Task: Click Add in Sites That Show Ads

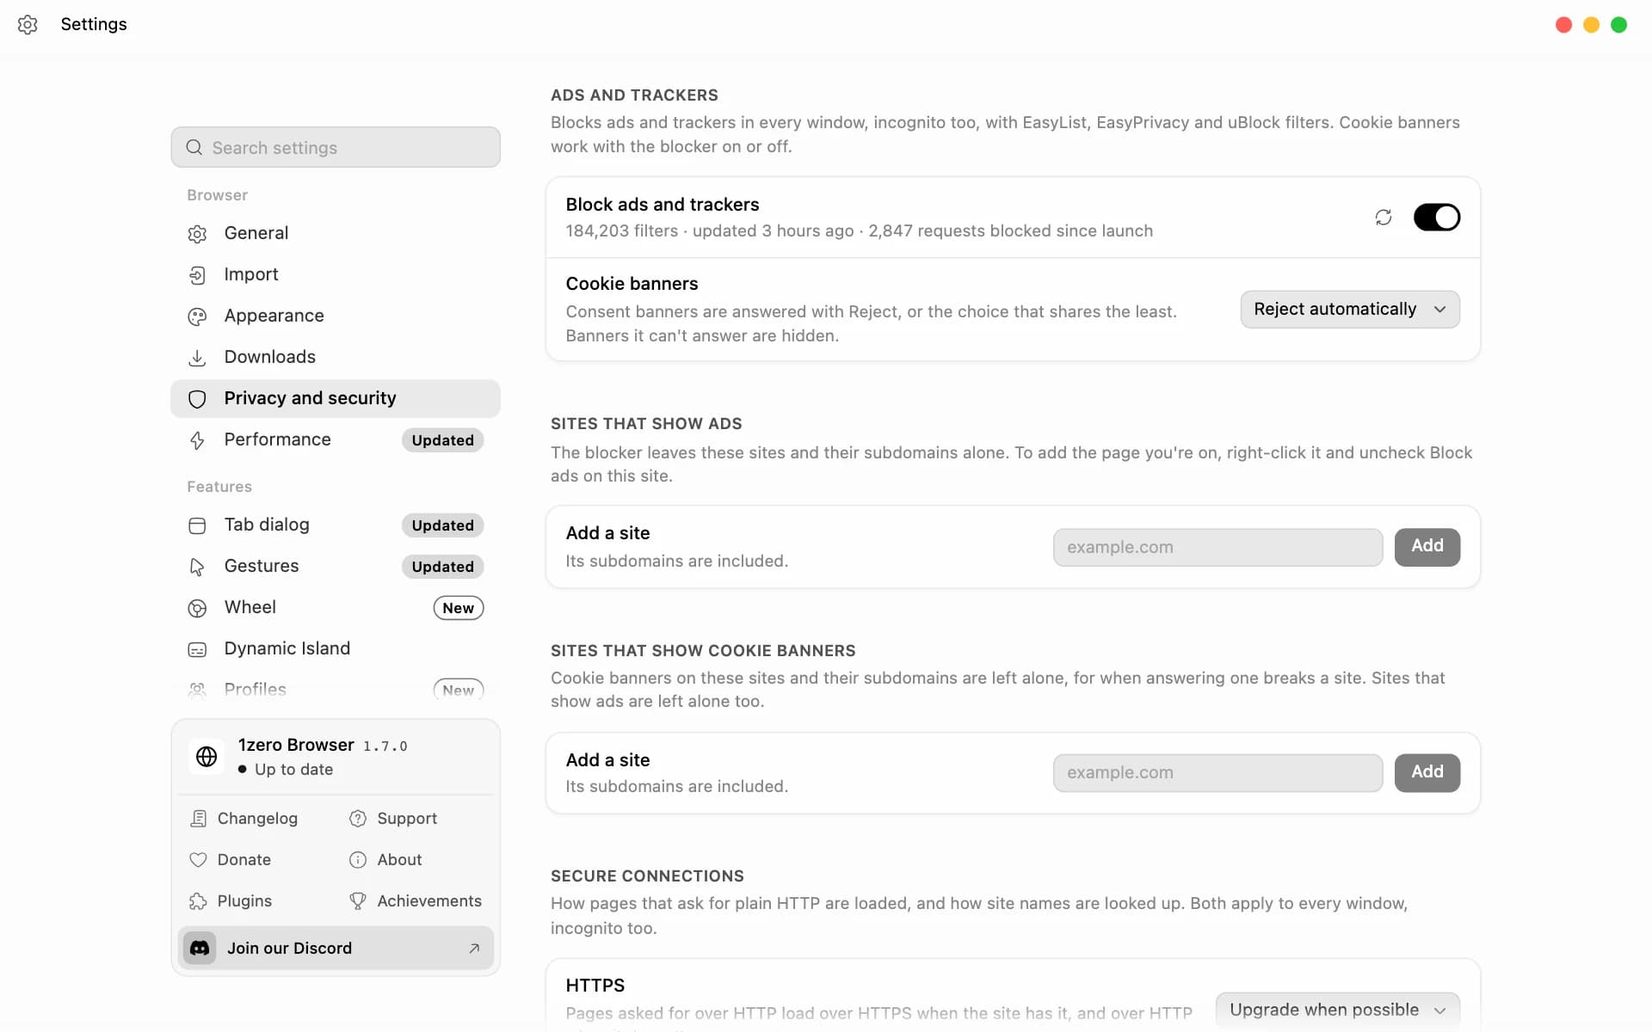Action: (x=1427, y=547)
